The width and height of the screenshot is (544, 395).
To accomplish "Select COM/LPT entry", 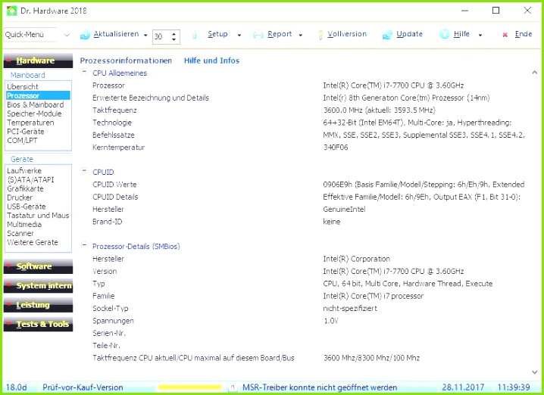I will point(22,141).
